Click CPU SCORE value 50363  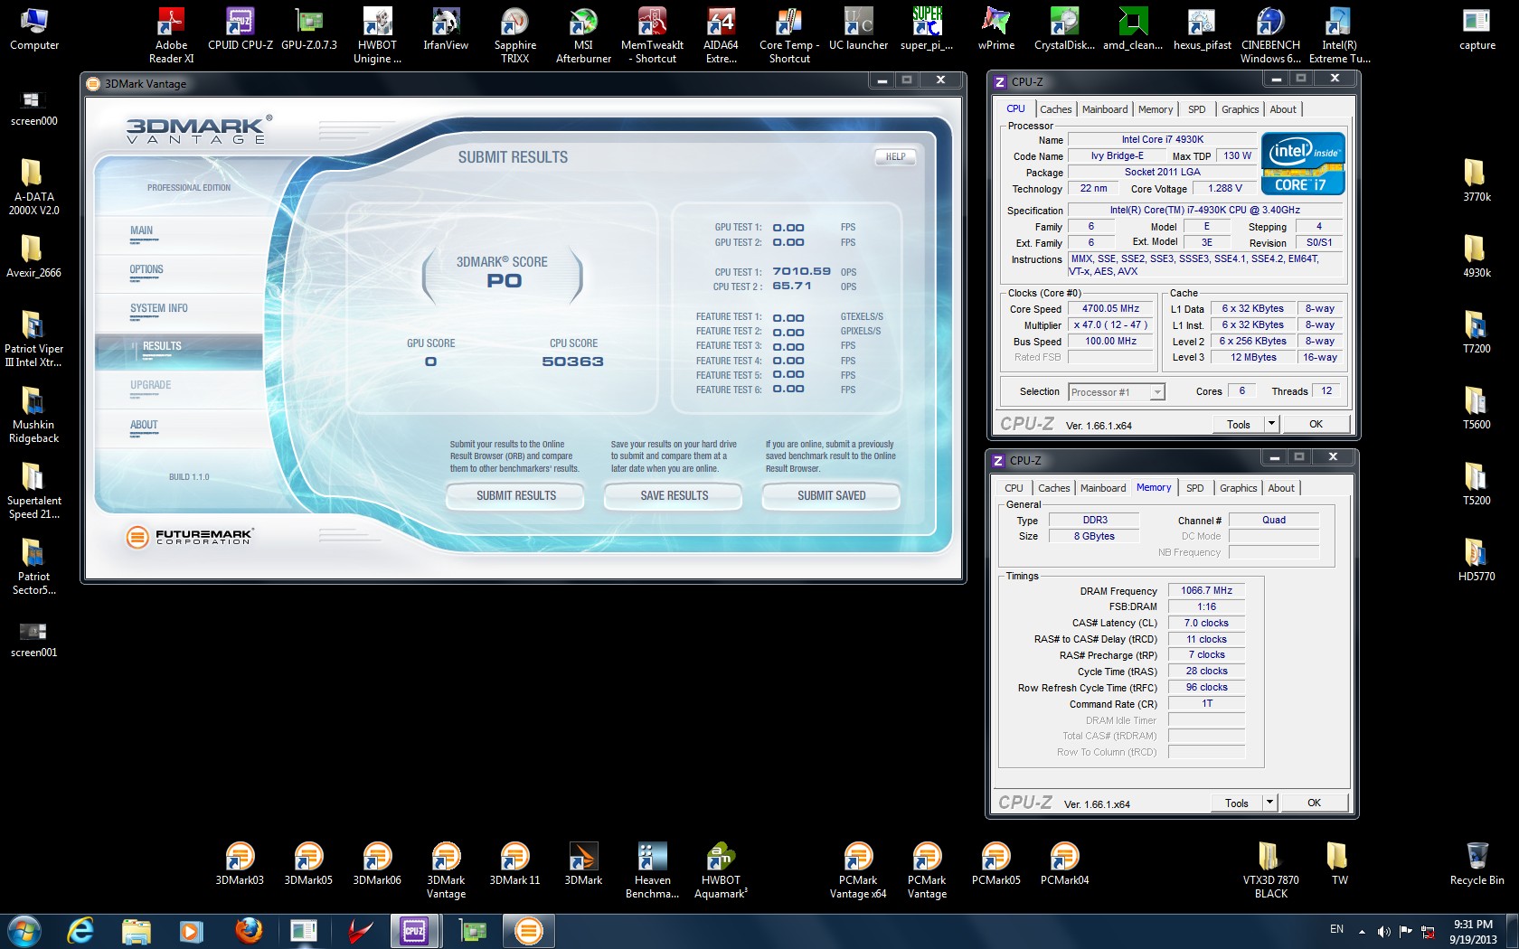pyautogui.click(x=572, y=362)
